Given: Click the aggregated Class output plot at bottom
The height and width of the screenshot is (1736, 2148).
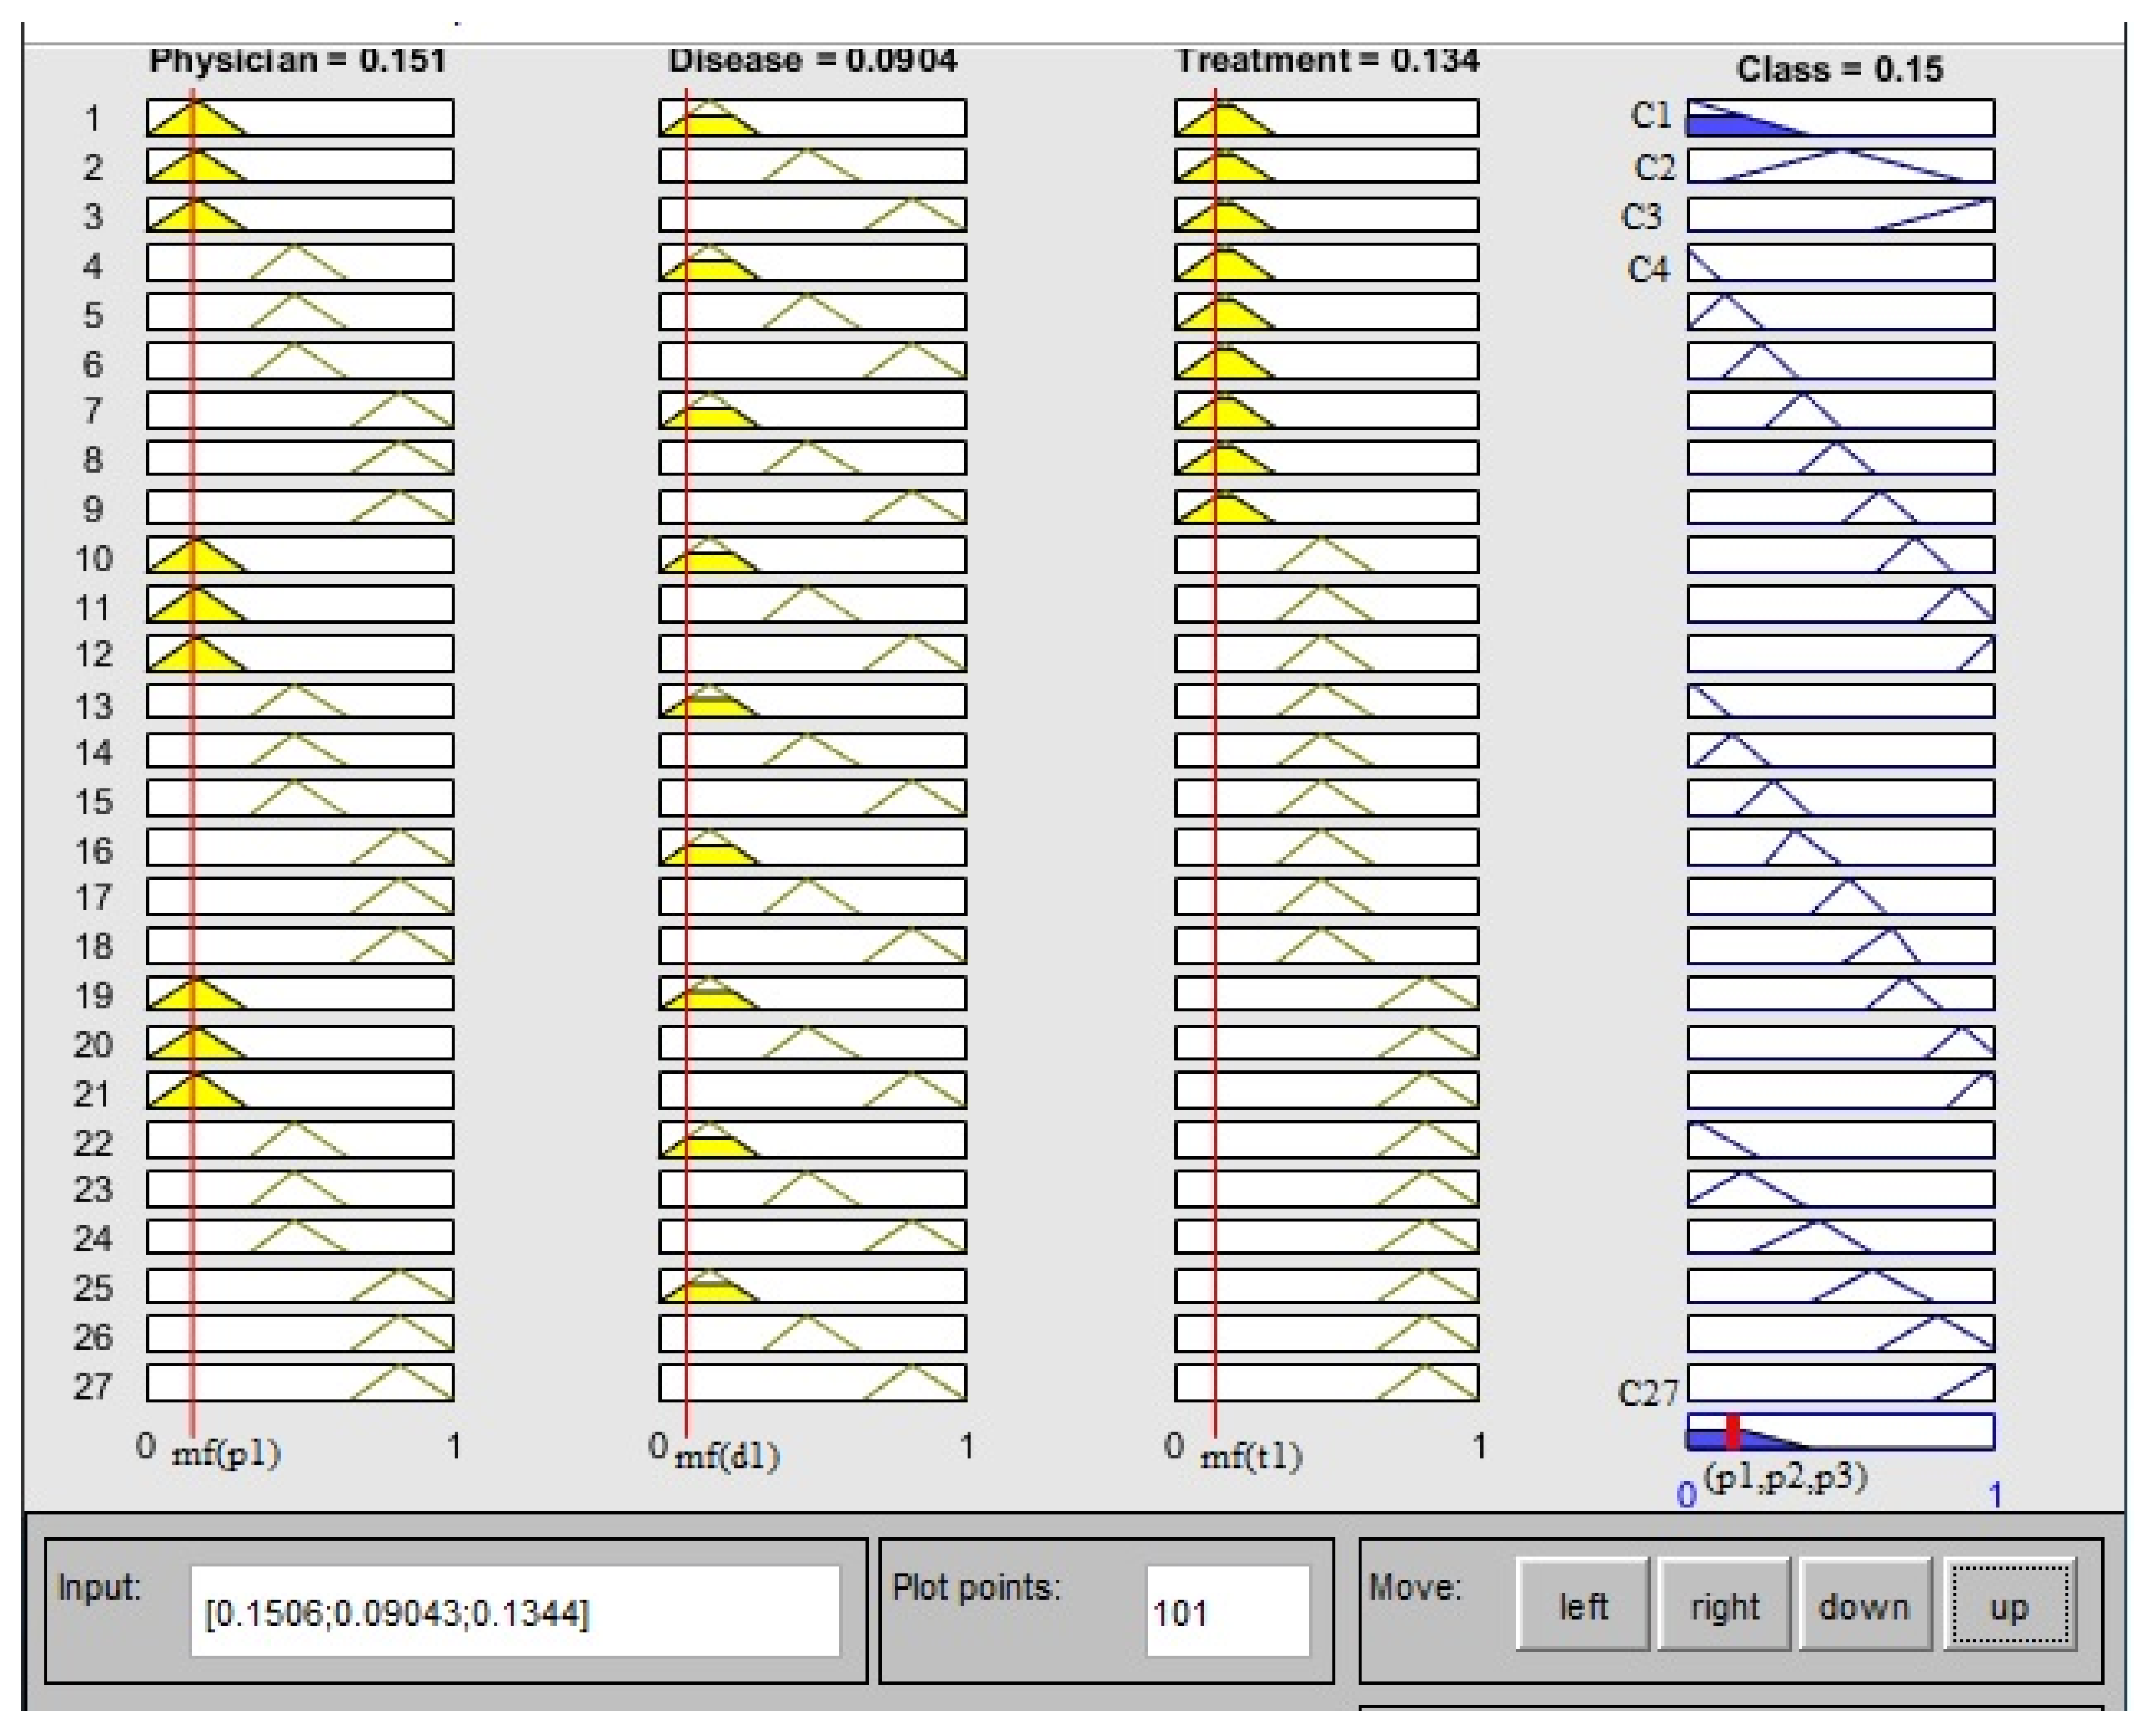Looking at the screenshot, I should click(1840, 1431).
